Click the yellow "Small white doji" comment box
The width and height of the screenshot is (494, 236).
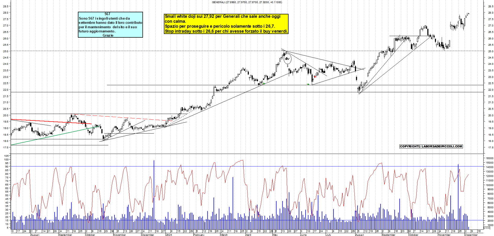click(226, 24)
